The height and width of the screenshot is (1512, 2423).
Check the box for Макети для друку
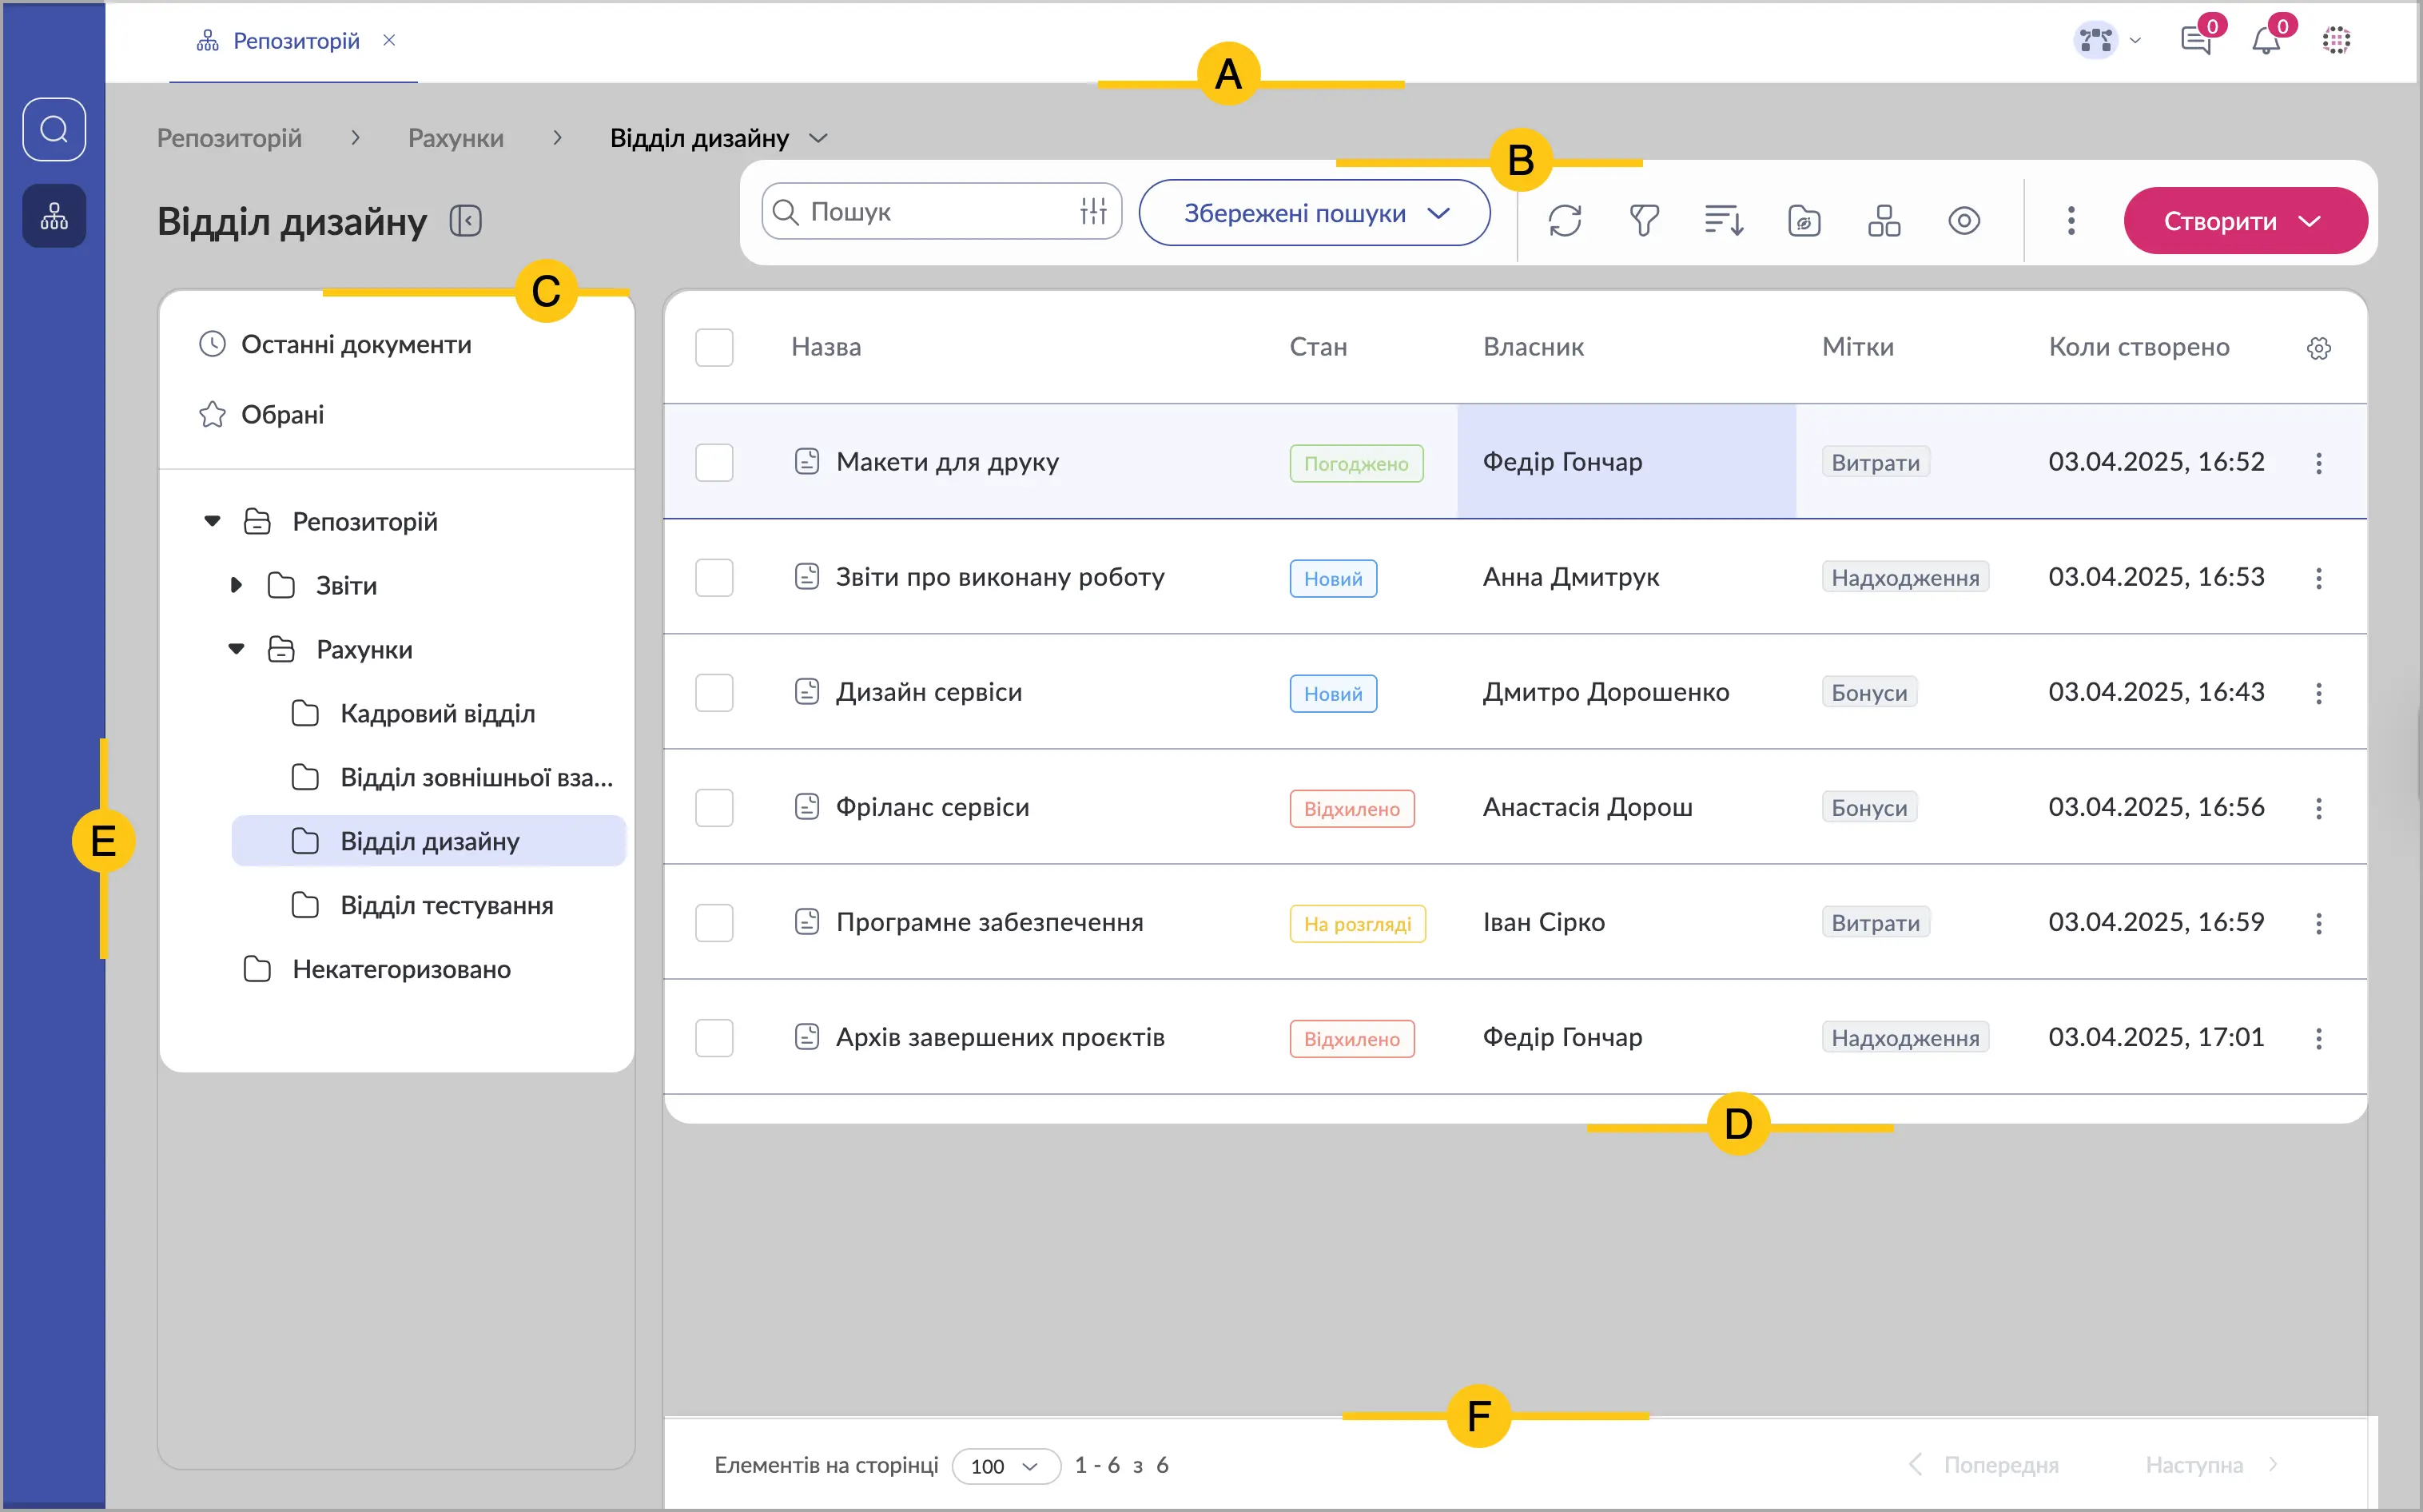click(x=714, y=463)
